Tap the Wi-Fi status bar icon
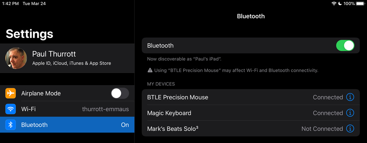Viewport: 367px width, 143px height. pyautogui.click(x=334, y=3)
